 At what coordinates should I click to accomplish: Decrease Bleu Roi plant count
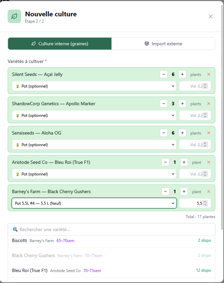165,162
